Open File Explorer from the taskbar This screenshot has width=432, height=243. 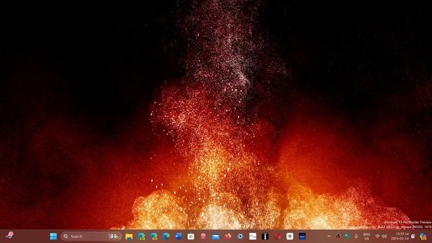point(129,236)
